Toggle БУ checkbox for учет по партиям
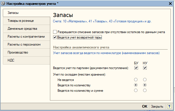The image size is (175, 111). [x=136, y=68]
